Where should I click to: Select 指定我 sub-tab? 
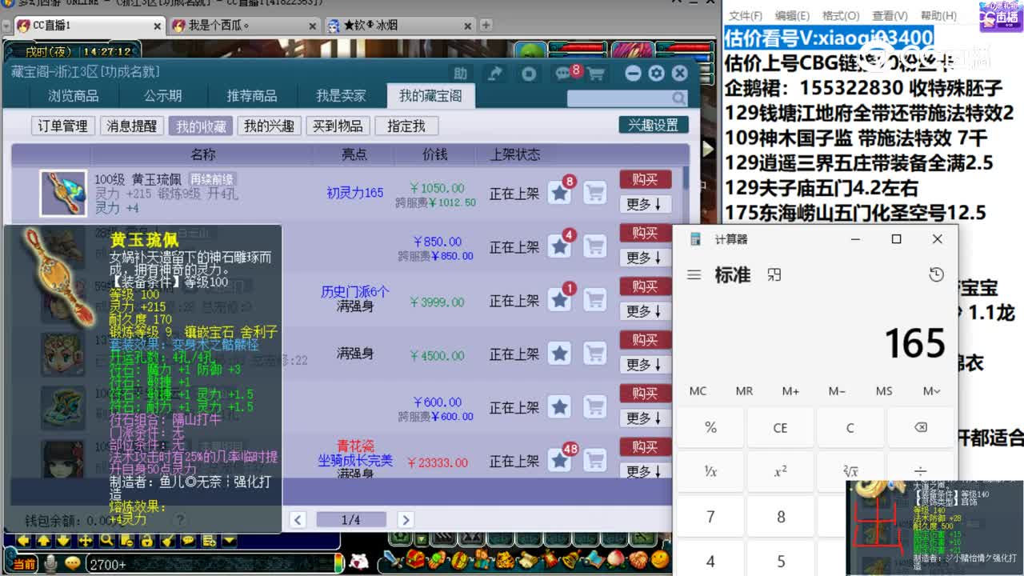tap(406, 126)
